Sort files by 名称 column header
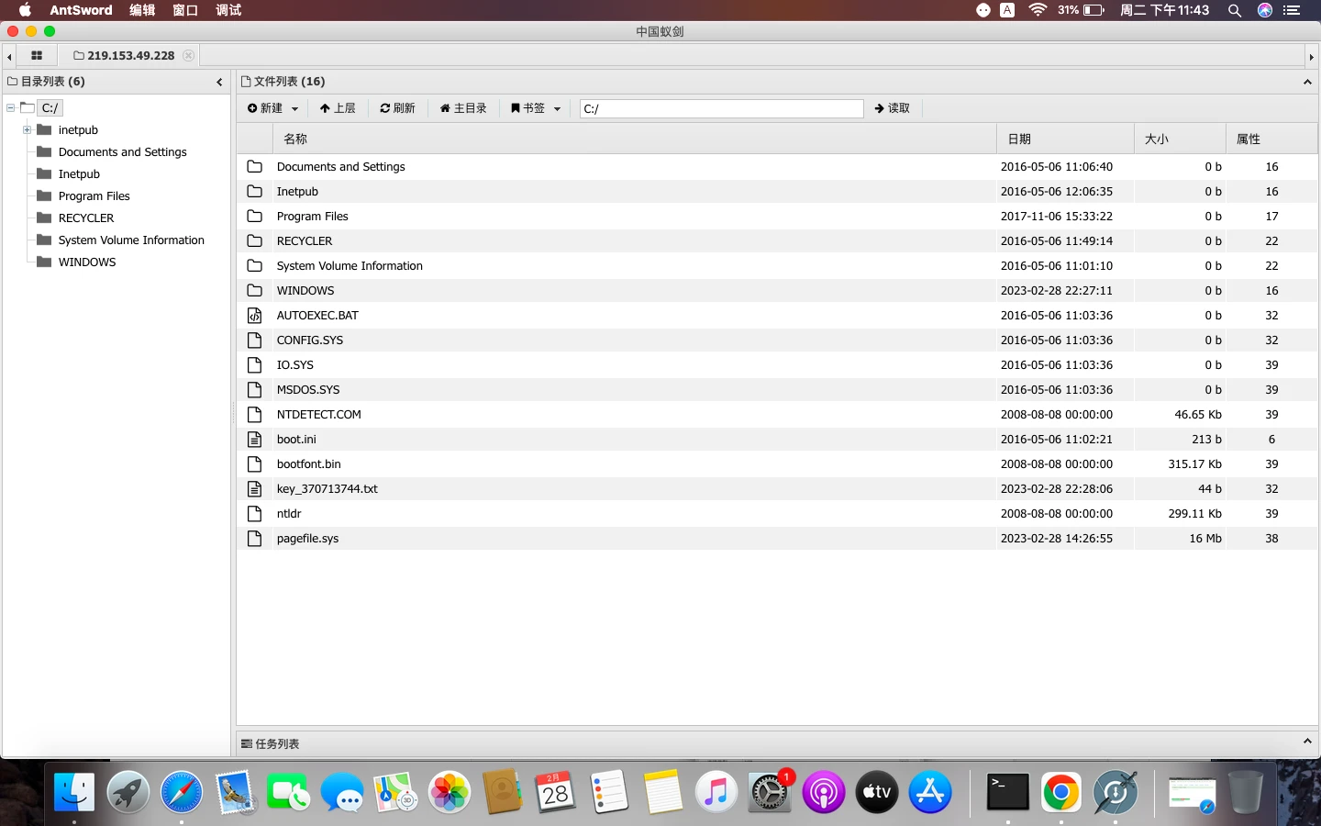The width and height of the screenshot is (1321, 826). tap(634, 139)
